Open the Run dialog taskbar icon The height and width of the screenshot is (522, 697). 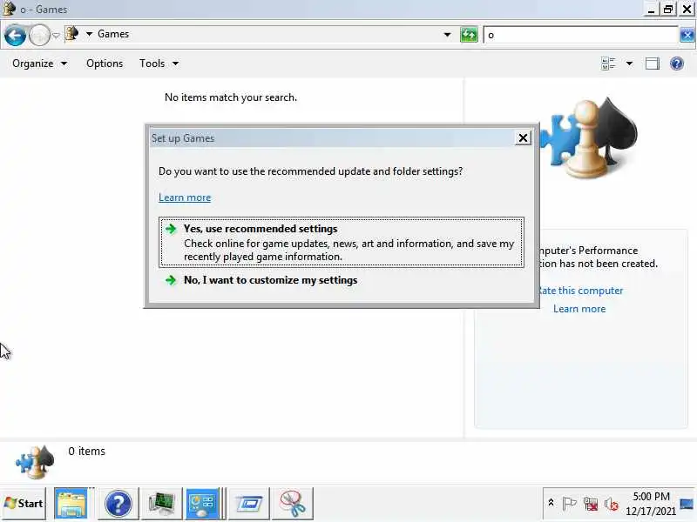pyautogui.click(x=249, y=504)
